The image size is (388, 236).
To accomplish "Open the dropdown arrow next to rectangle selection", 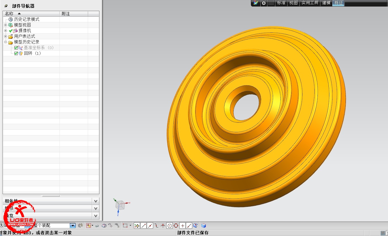I will point(131,226).
